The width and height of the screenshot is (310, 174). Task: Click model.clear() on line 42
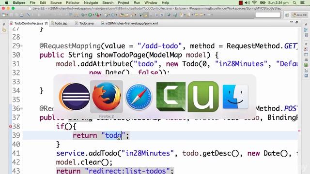84,162
